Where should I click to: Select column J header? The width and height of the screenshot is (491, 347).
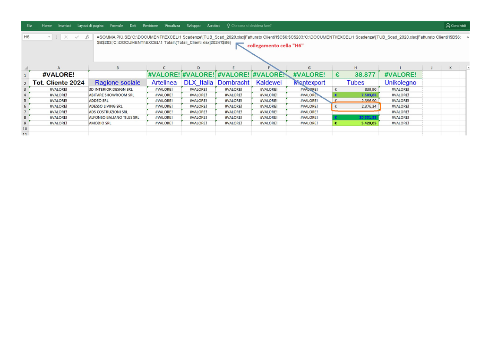pyautogui.click(x=432, y=68)
